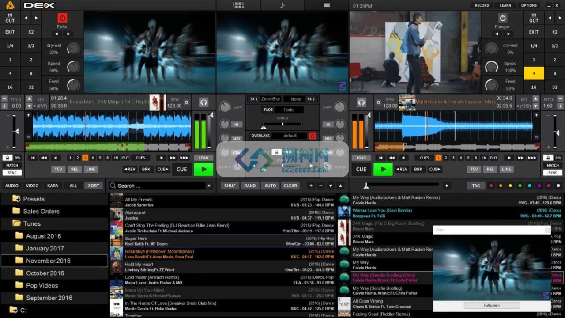Toggle the right deck pitch lock
Screen dimensions: 565x318
(x=548, y=158)
